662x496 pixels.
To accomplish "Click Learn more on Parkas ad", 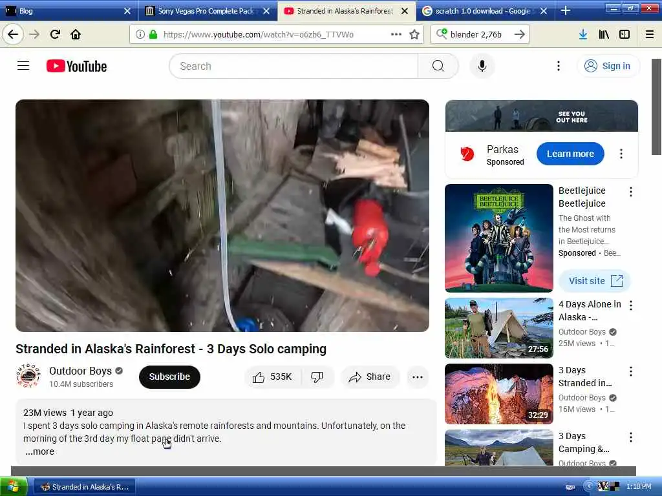I will point(570,154).
